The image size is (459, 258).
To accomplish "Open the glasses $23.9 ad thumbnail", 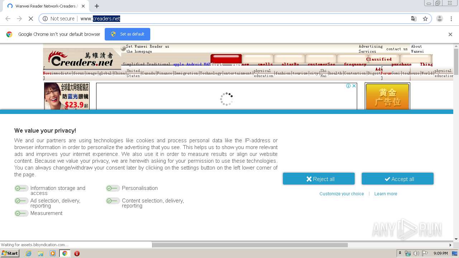I will [67, 96].
